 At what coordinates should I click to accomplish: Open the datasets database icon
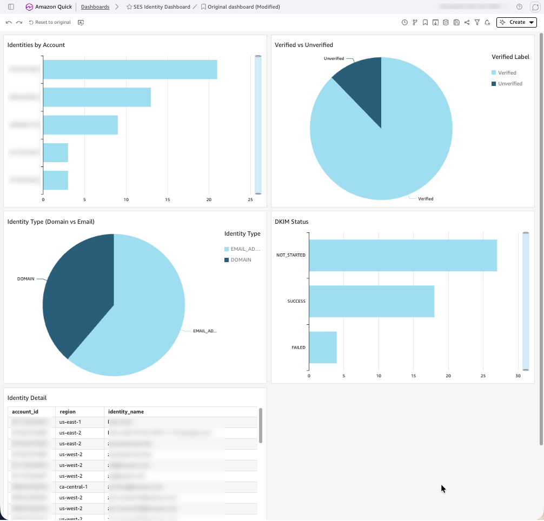click(446, 22)
